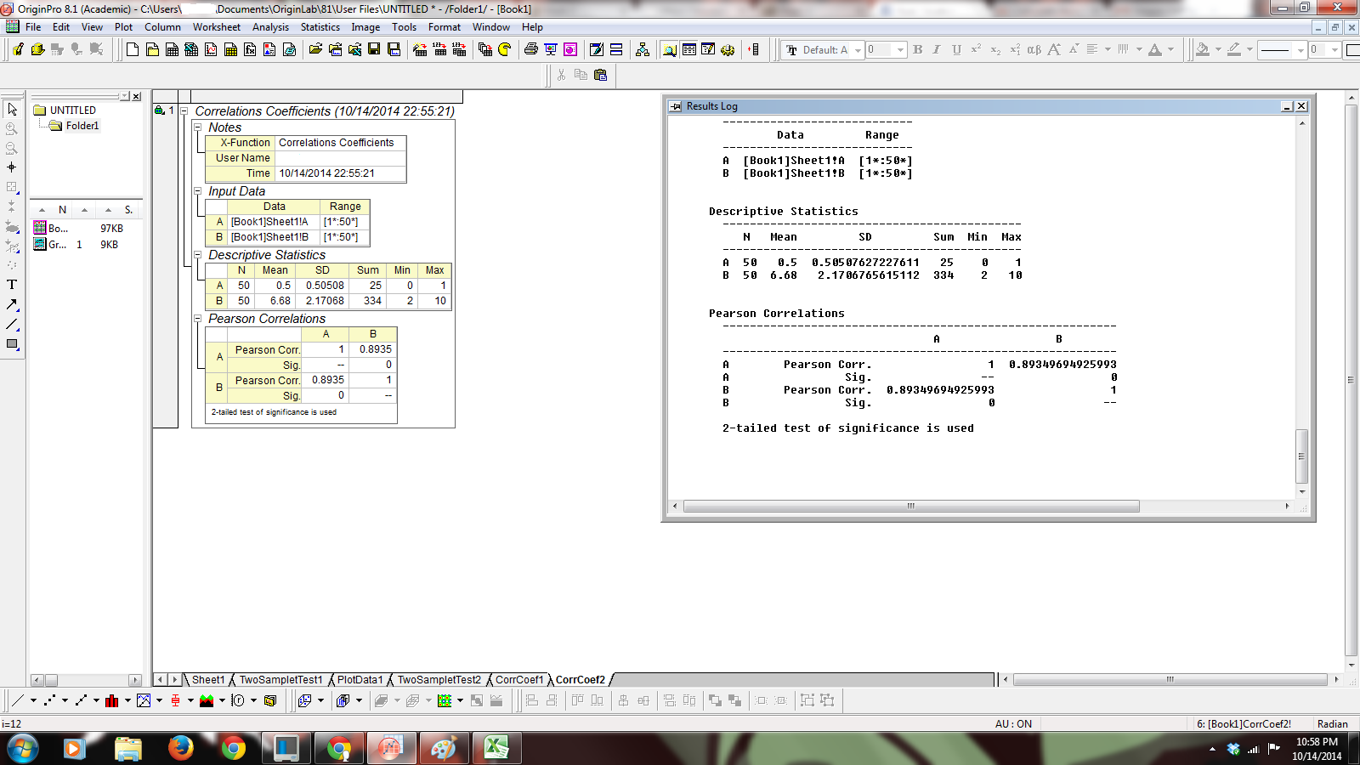Collapse the Notes section

pyautogui.click(x=198, y=127)
